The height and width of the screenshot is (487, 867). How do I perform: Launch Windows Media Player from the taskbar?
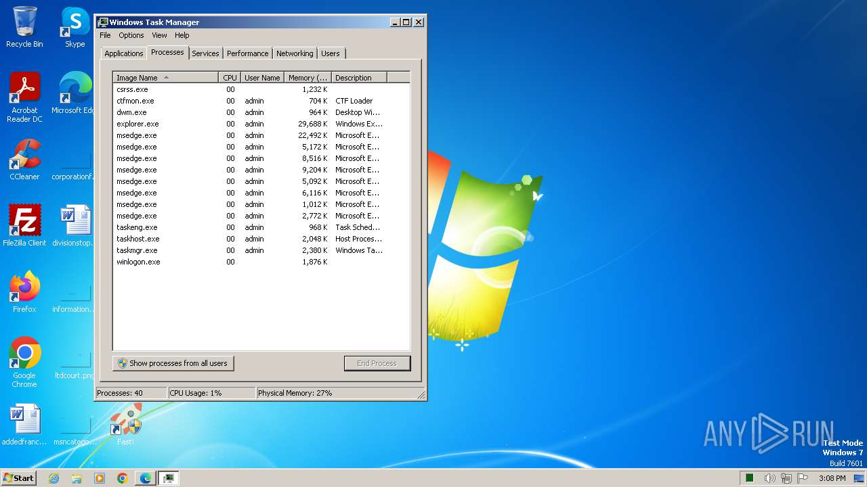[100, 478]
